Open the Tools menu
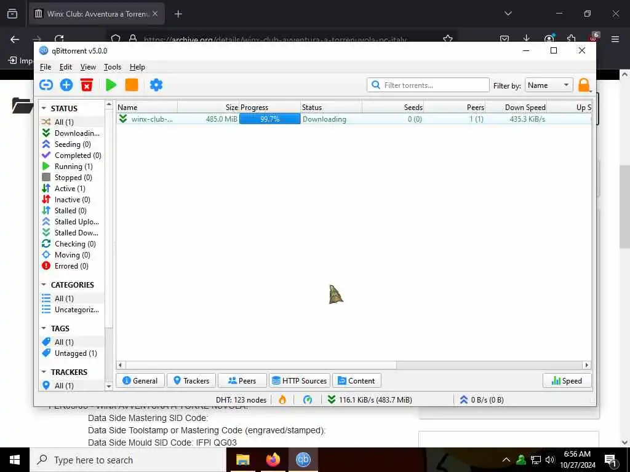Image resolution: width=630 pixels, height=472 pixels. click(x=113, y=67)
